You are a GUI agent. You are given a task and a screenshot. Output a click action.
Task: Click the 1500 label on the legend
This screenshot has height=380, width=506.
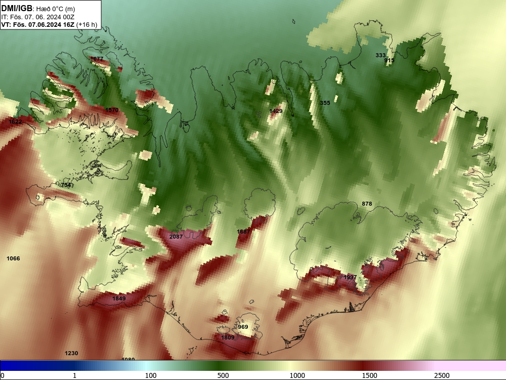(x=369, y=375)
